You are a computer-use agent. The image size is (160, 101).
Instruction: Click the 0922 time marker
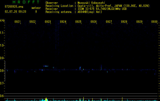pyautogui.click(x=33, y=22)
